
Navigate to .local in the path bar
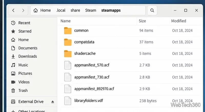(x=61, y=10)
